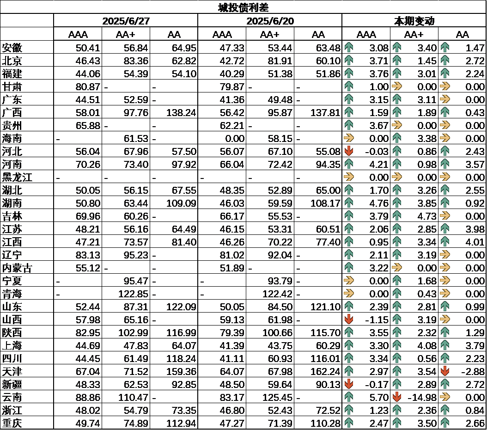Viewport: 487px width, 430px height.
Task: Click the value 4.76 in 湖南 row
Action: tap(379, 203)
